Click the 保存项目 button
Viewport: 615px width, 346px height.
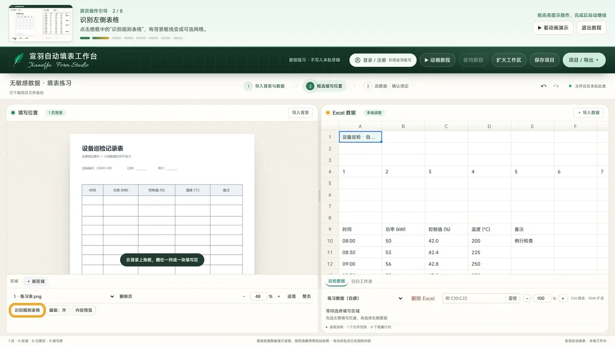click(x=544, y=60)
